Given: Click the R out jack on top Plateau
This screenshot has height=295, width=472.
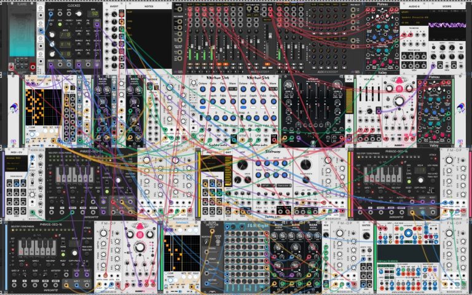Looking at the screenshot, I should point(396,9).
